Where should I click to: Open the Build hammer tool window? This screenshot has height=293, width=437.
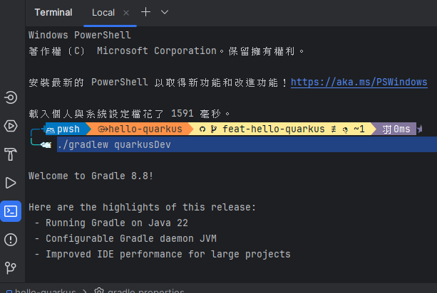point(11,154)
